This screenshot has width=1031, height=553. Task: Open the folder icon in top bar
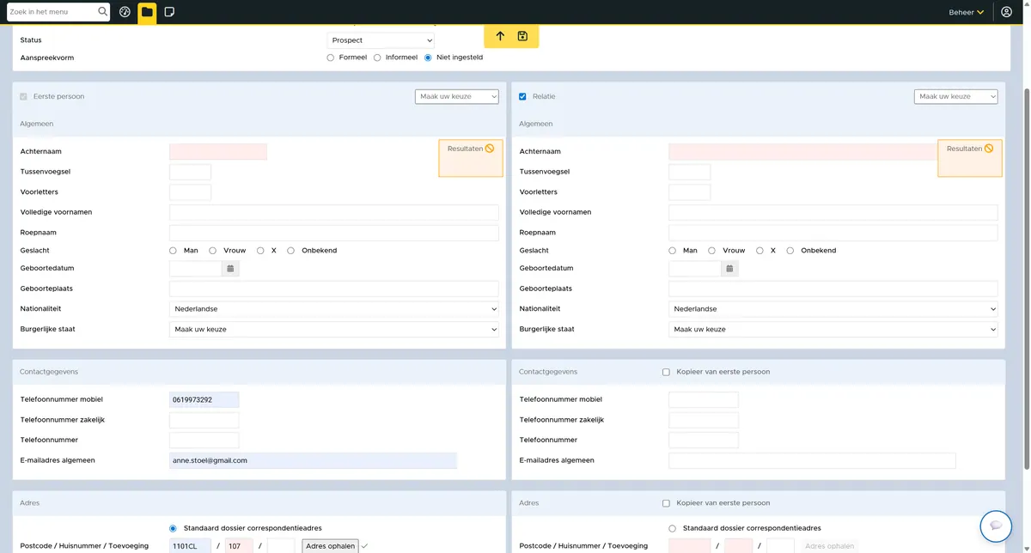147,12
